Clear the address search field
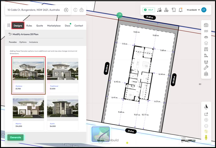Screen dimensions: 216x148 point(66,10)
